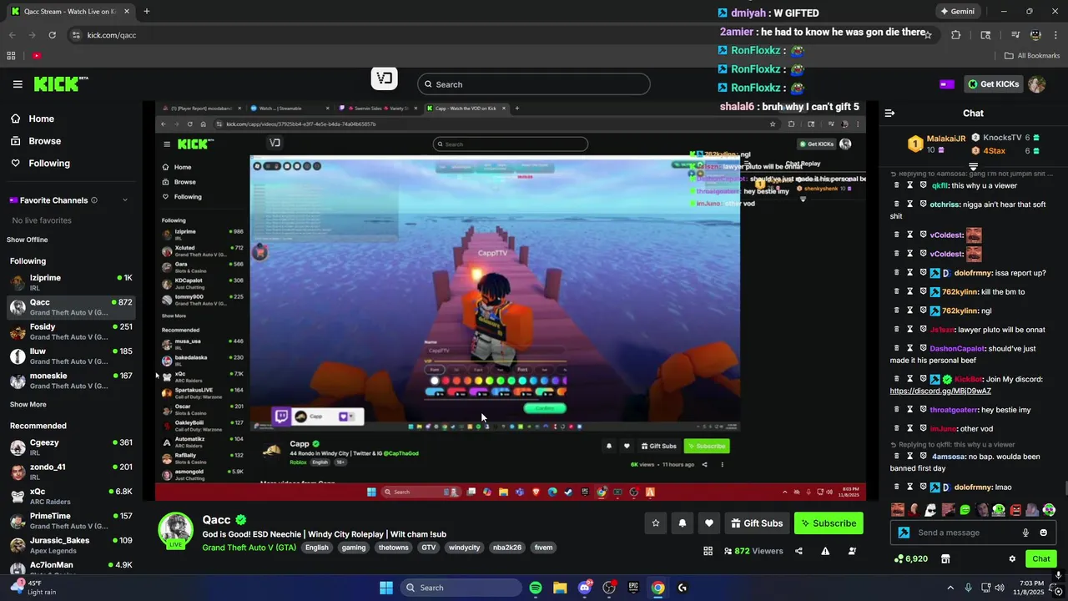Open a new Chrome tab
Image resolution: width=1068 pixels, height=601 pixels.
[x=147, y=12]
